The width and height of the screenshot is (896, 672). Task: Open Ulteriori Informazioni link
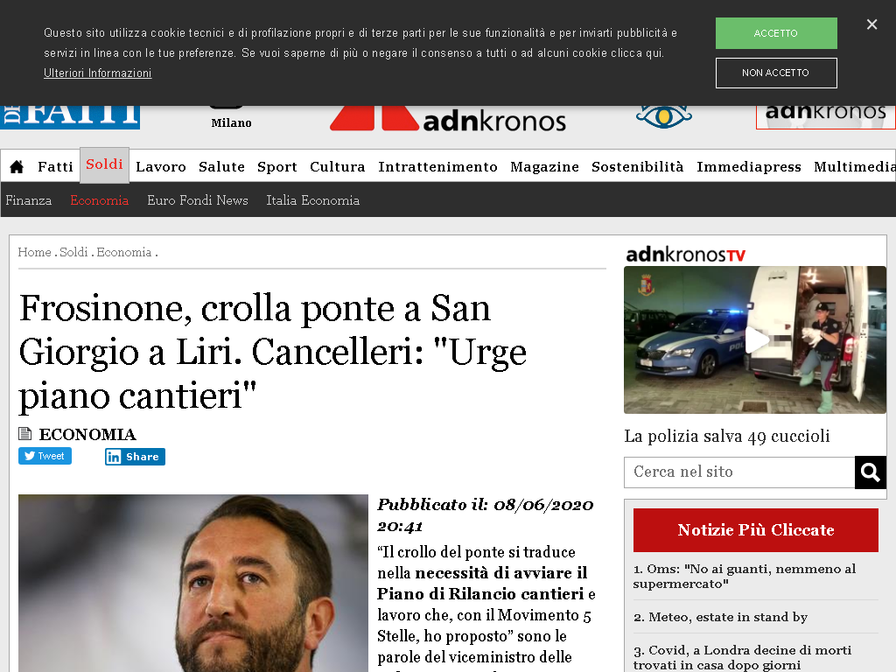[98, 73]
